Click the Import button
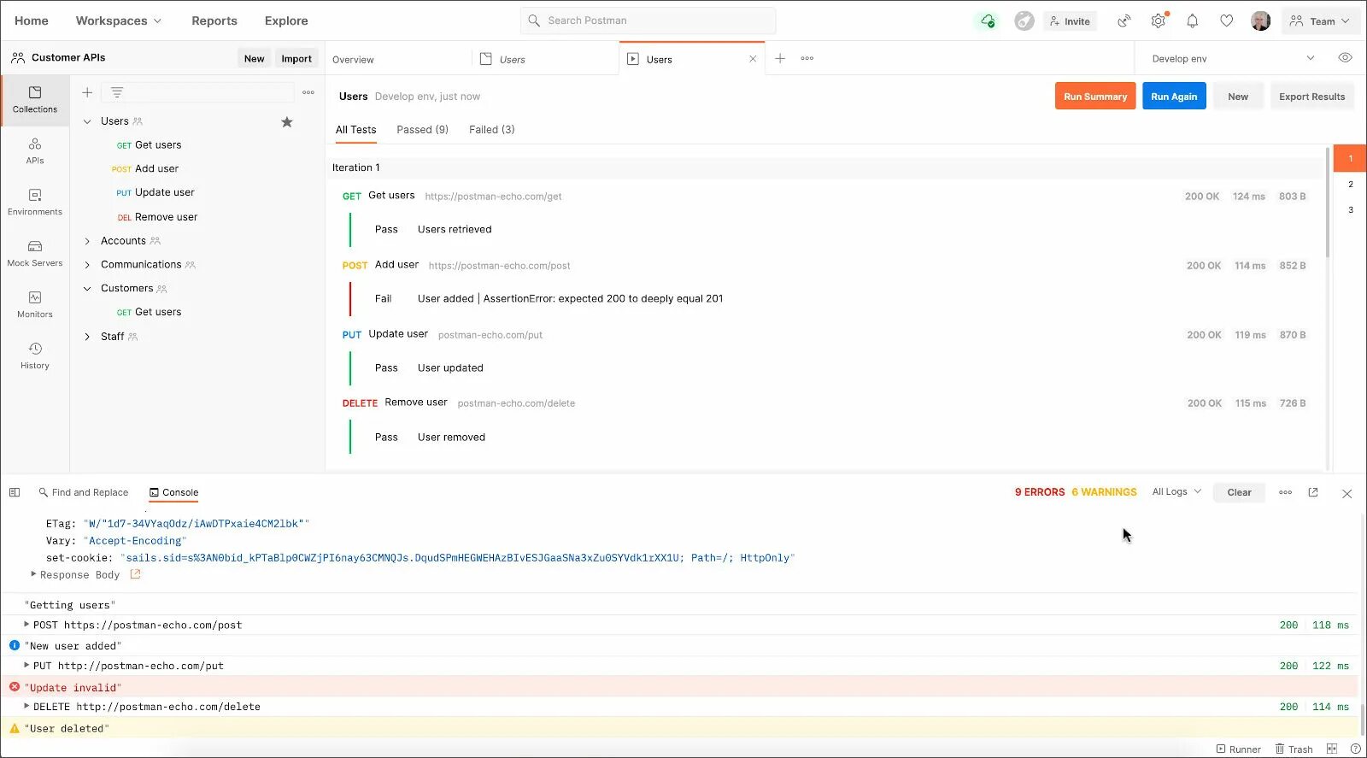Viewport: 1367px width, 758px height. tap(296, 58)
